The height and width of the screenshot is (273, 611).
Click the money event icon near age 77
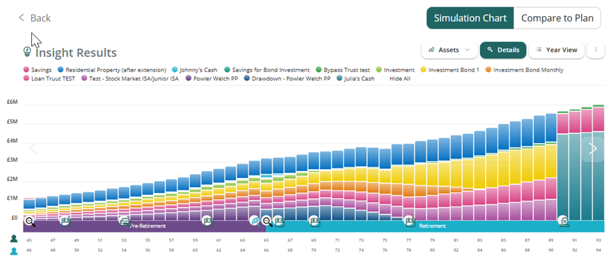(x=409, y=221)
